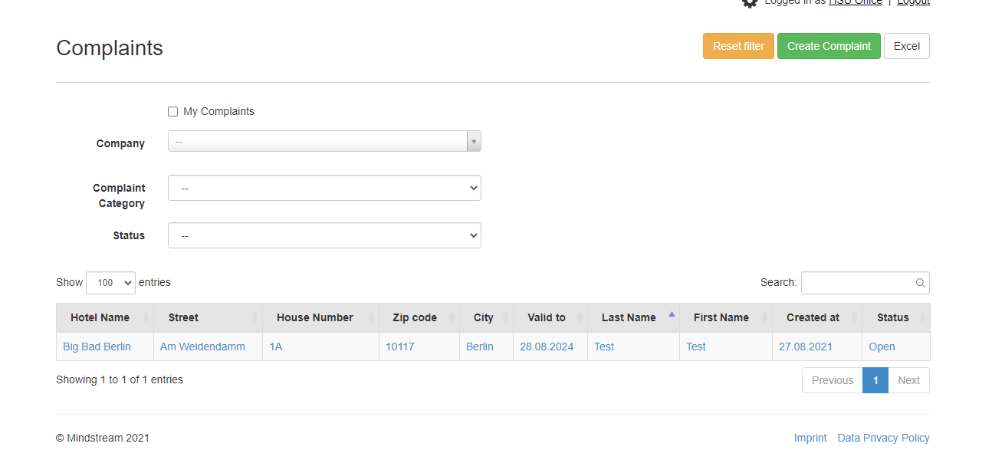Focus the Search input field
Image resolution: width=992 pixels, height=473 pixels.
pos(857,283)
